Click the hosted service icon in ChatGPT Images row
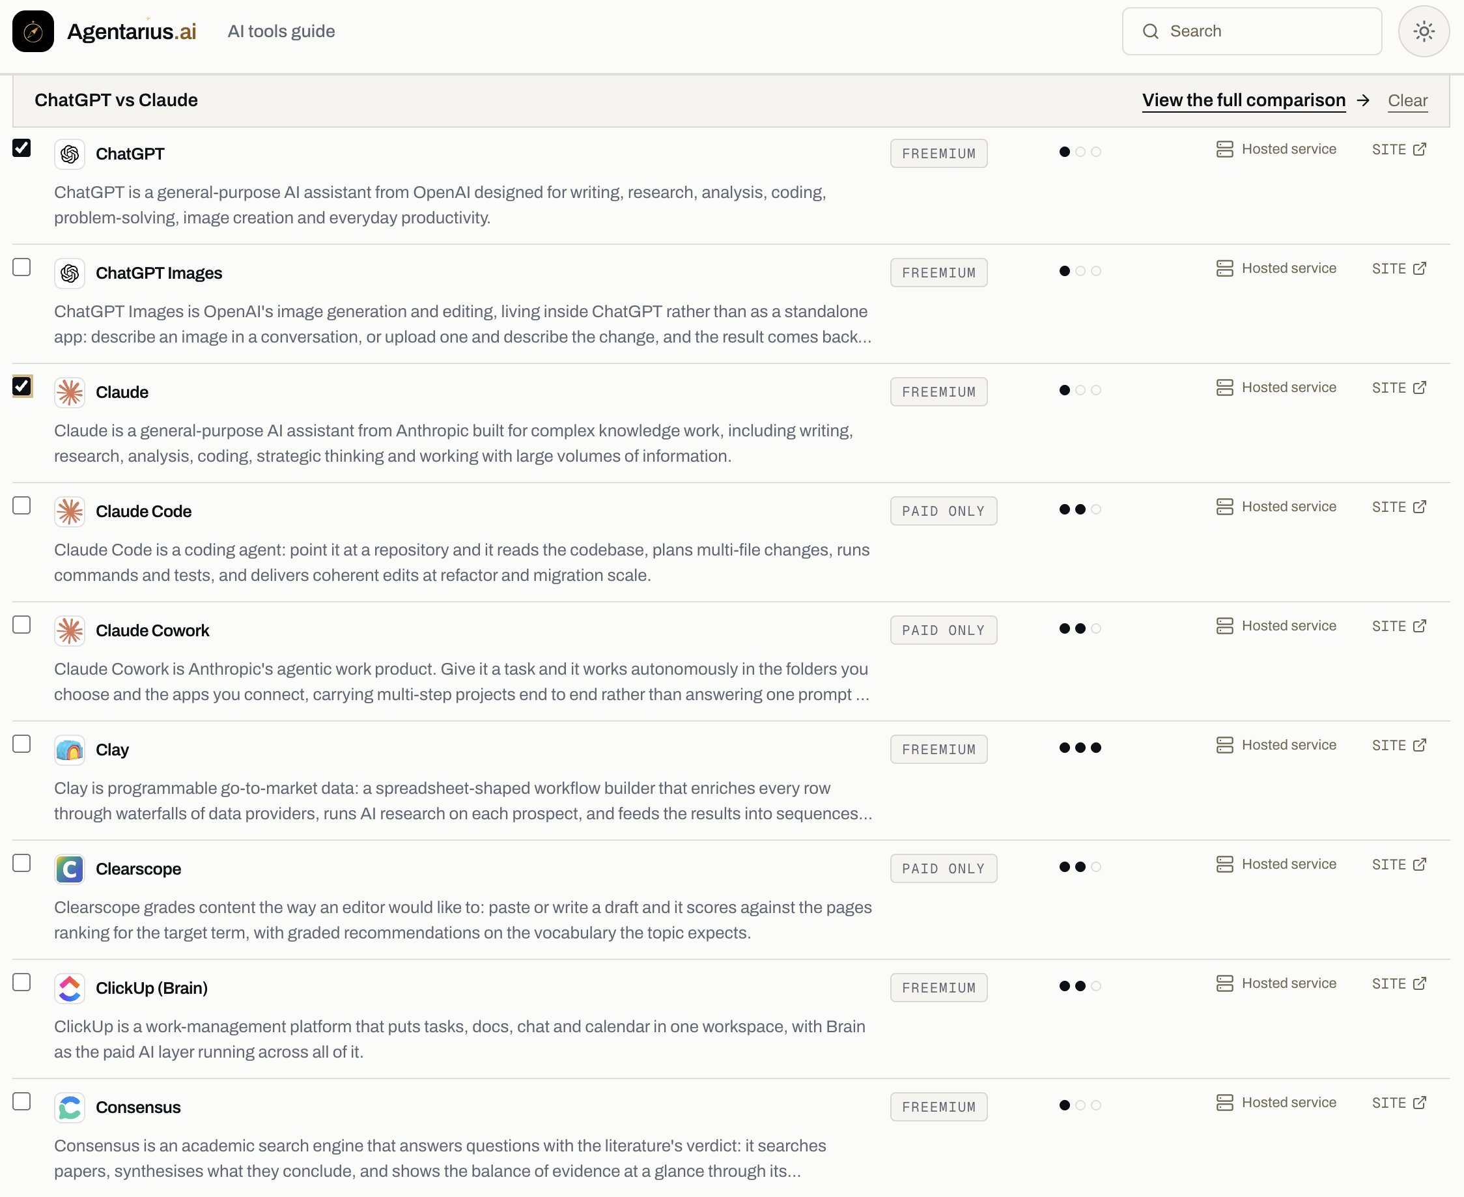This screenshot has height=1197, width=1464. click(x=1225, y=268)
